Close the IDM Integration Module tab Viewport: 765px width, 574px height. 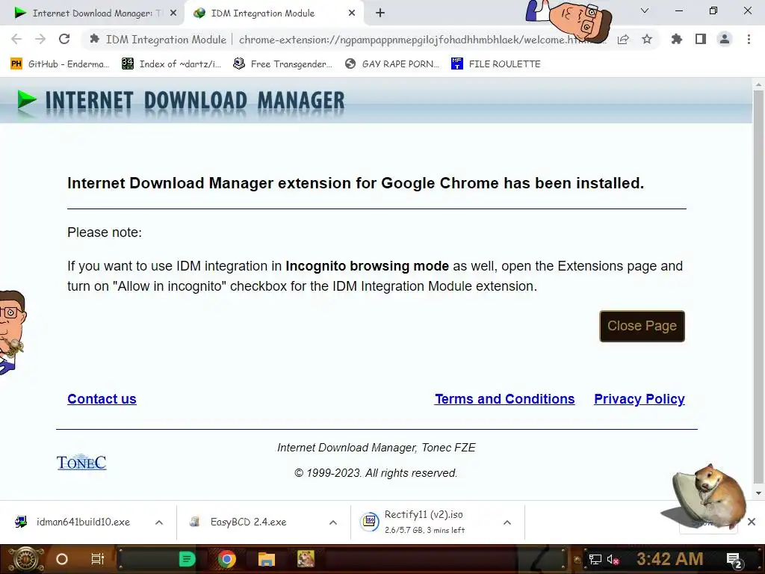(x=352, y=13)
